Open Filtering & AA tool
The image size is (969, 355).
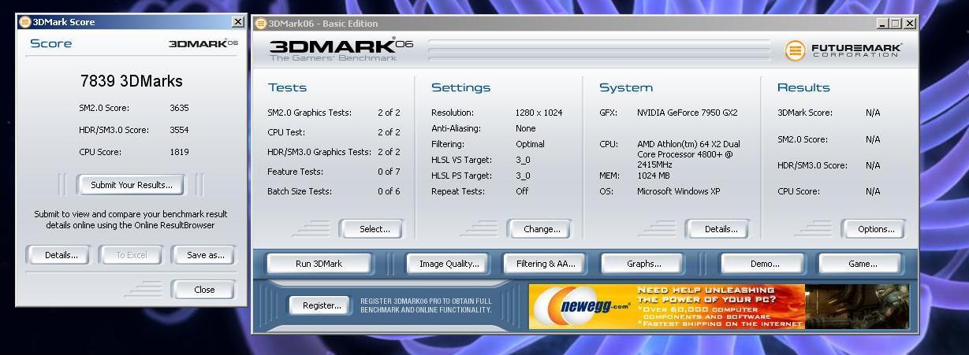click(x=546, y=264)
